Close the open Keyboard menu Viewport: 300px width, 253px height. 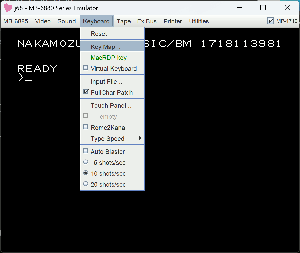point(96,21)
